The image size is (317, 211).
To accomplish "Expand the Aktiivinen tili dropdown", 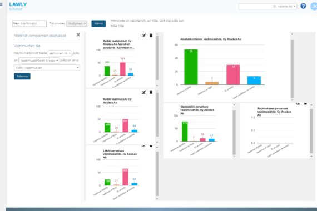I will [x=60, y=53].
